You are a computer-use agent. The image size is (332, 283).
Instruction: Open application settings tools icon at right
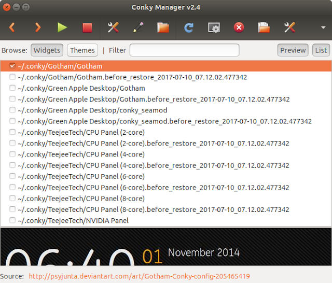[x=289, y=27]
